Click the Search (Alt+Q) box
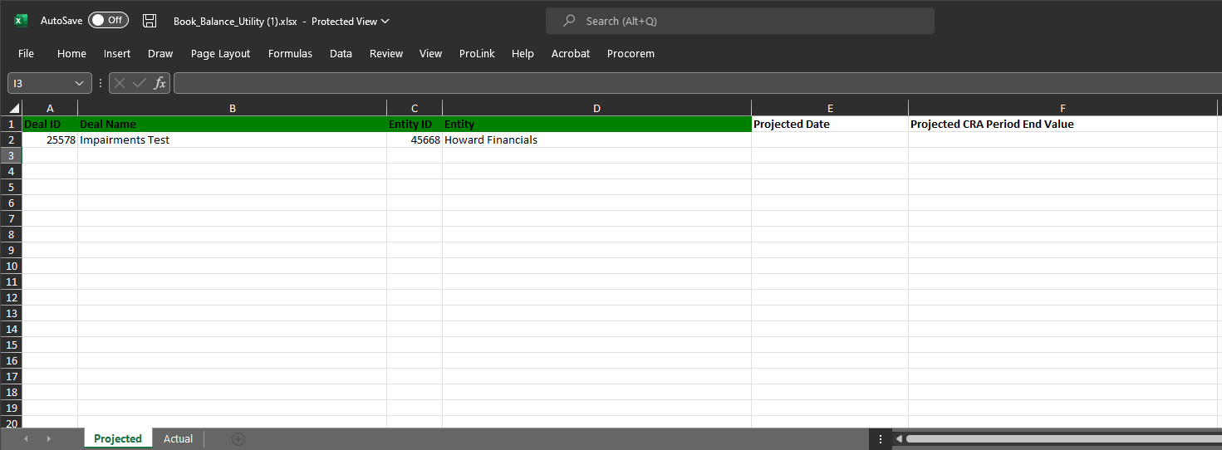This screenshot has width=1222, height=450. [x=739, y=21]
